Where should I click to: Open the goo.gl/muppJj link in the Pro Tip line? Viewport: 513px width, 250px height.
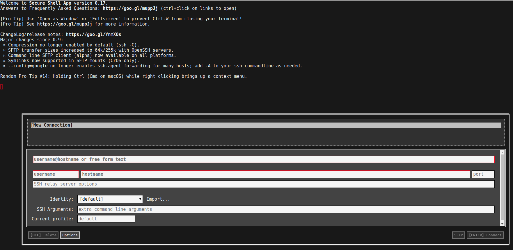point(65,24)
